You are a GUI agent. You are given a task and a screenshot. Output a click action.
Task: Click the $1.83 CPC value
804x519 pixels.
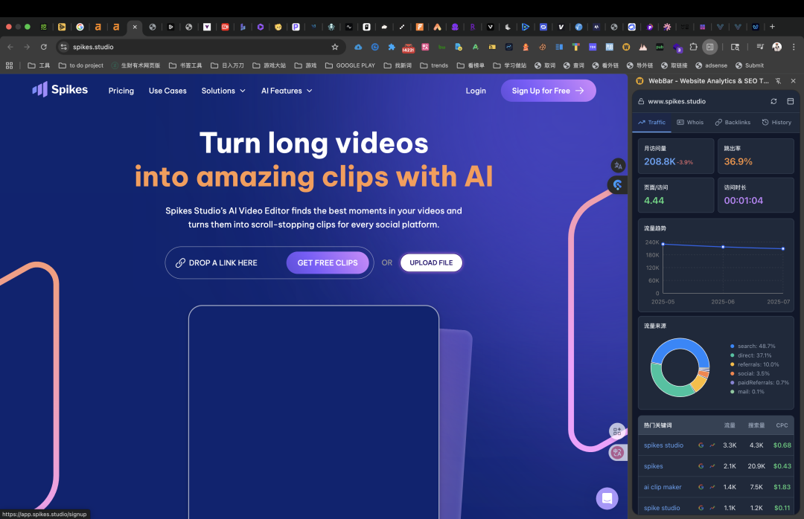pos(782,487)
